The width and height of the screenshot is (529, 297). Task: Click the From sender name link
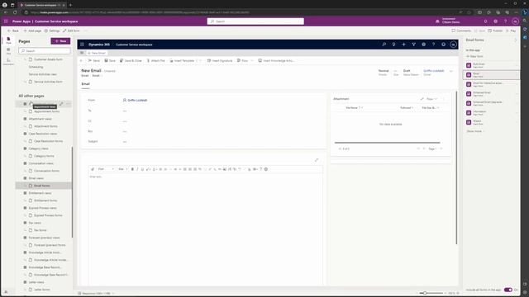click(137, 101)
